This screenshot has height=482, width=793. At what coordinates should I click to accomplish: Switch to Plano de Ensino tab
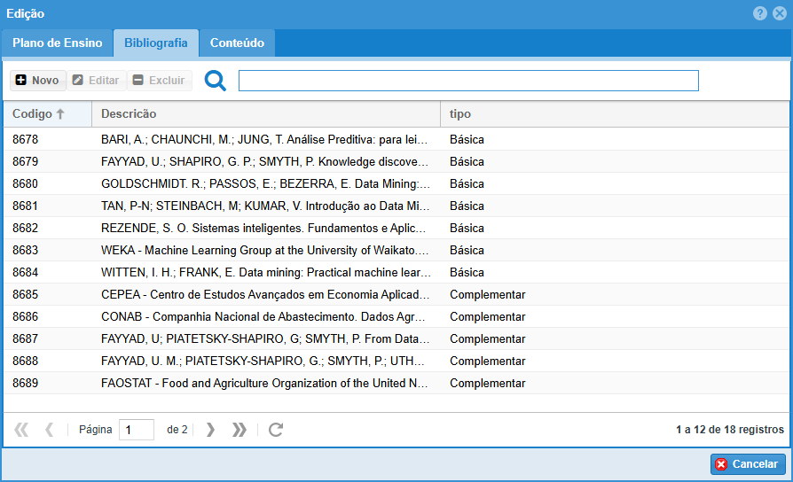pos(57,43)
